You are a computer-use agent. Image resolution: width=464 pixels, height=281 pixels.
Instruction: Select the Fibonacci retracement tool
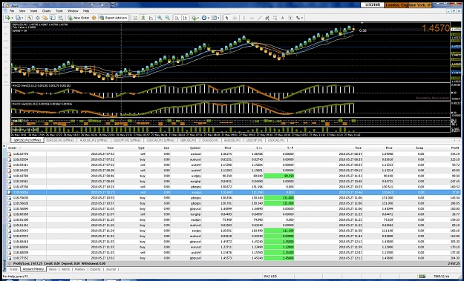coord(275,18)
